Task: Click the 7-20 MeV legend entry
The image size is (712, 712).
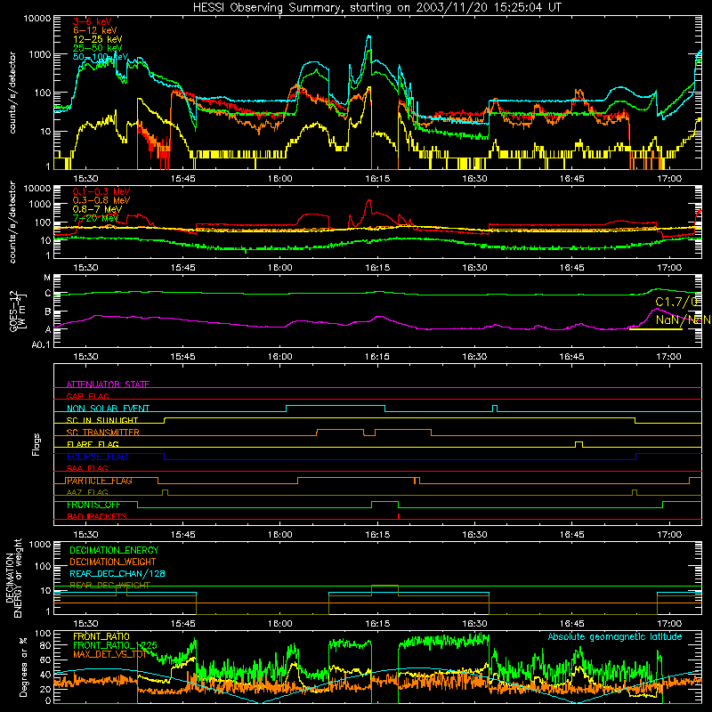Action: pyautogui.click(x=95, y=218)
